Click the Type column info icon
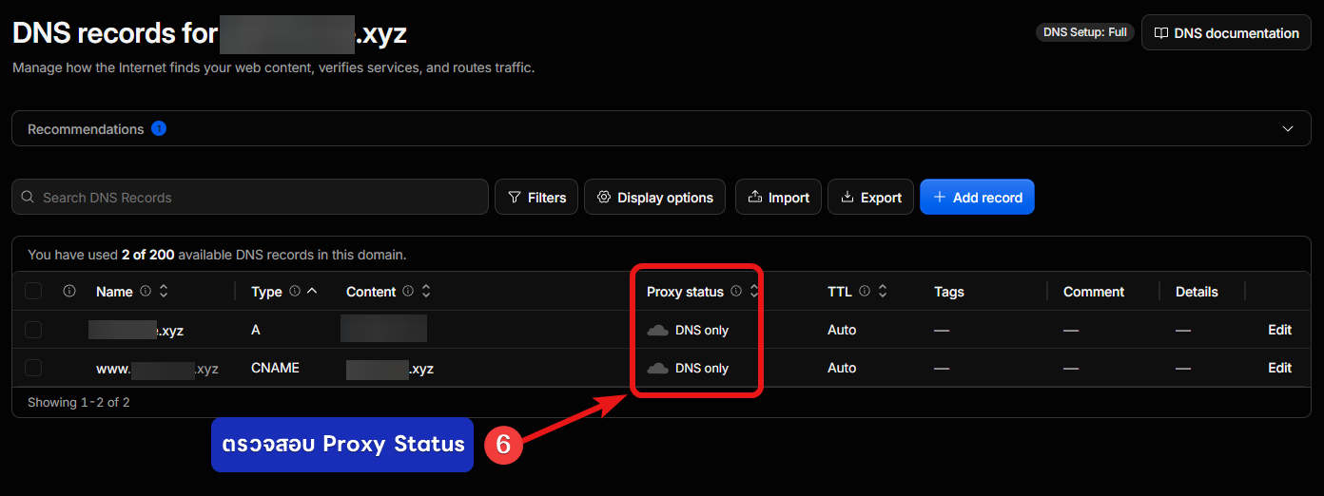This screenshot has height=496, width=1324. [294, 292]
